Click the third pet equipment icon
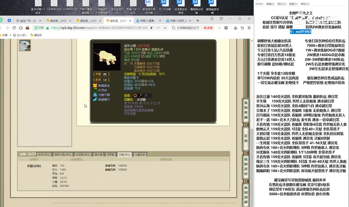Viewport: 349px width, 207px height. [145, 95]
